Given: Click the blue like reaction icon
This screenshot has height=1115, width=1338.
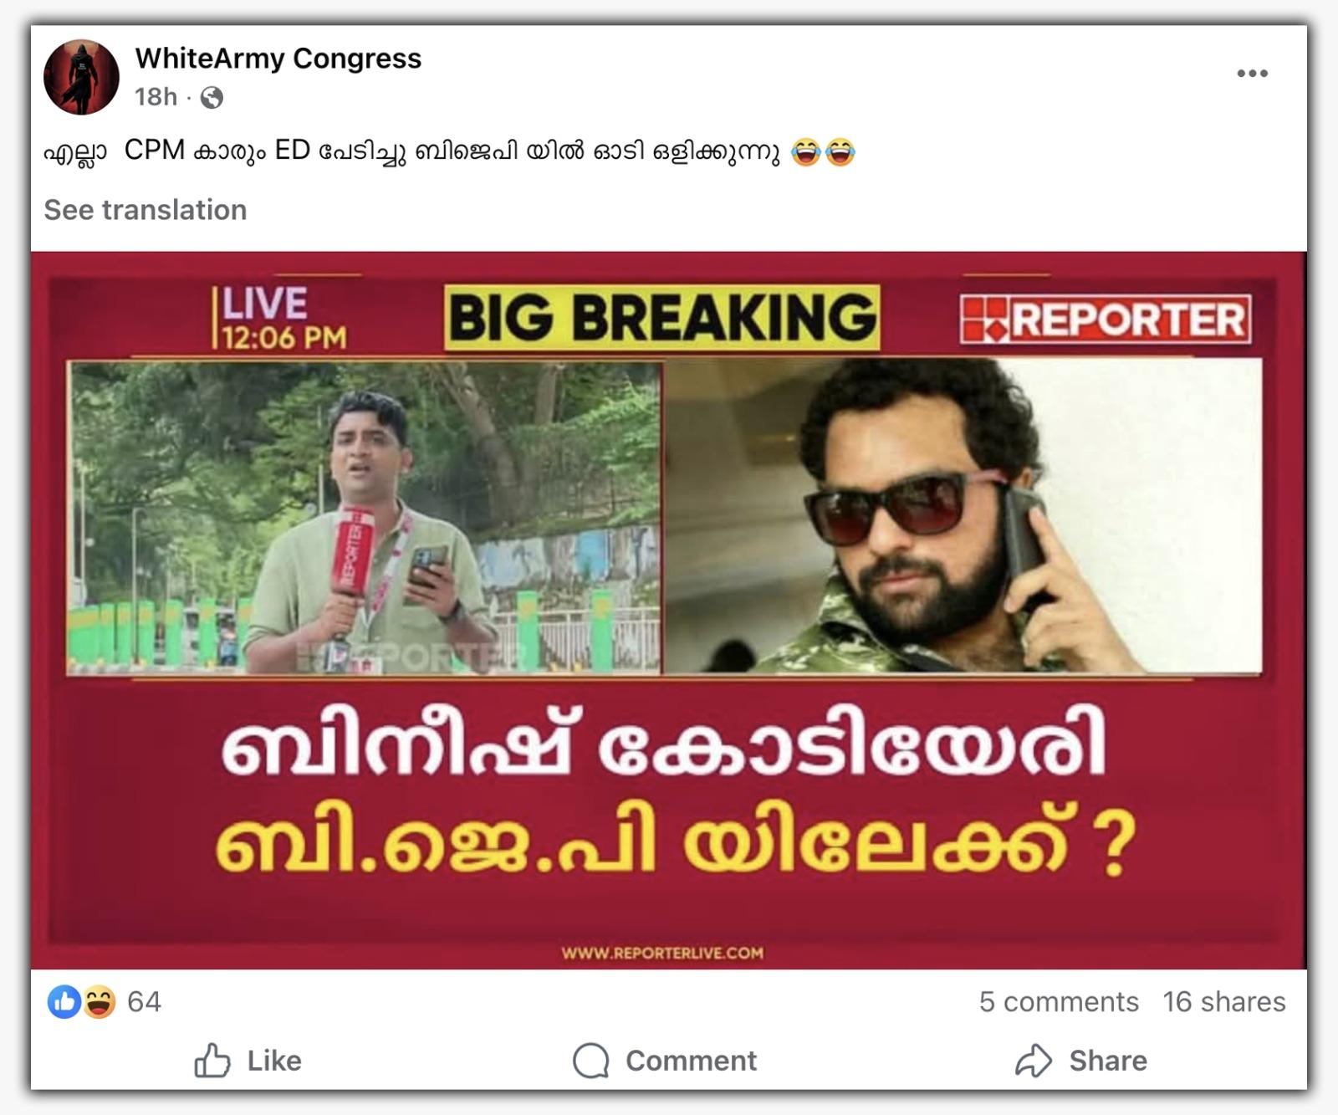Looking at the screenshot, I should tap(64, 1001).
